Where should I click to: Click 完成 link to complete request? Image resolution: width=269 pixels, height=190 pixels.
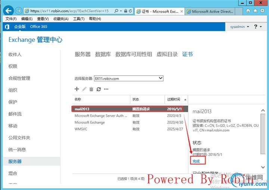(x=196, y=161)
